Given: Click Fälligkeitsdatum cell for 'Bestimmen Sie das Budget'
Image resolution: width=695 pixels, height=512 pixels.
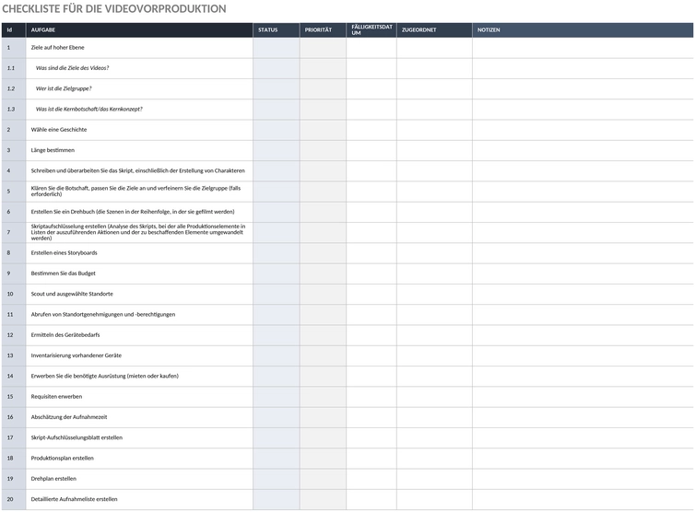Looking at the screenshot, I should (x=371, y=273).
